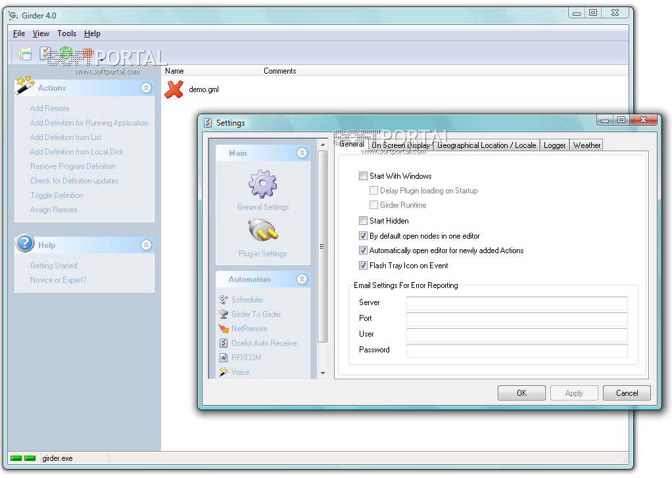This screenshot has width=672, height=478.
Task: Click the Port input field
Action: click(x=517, y=319)
